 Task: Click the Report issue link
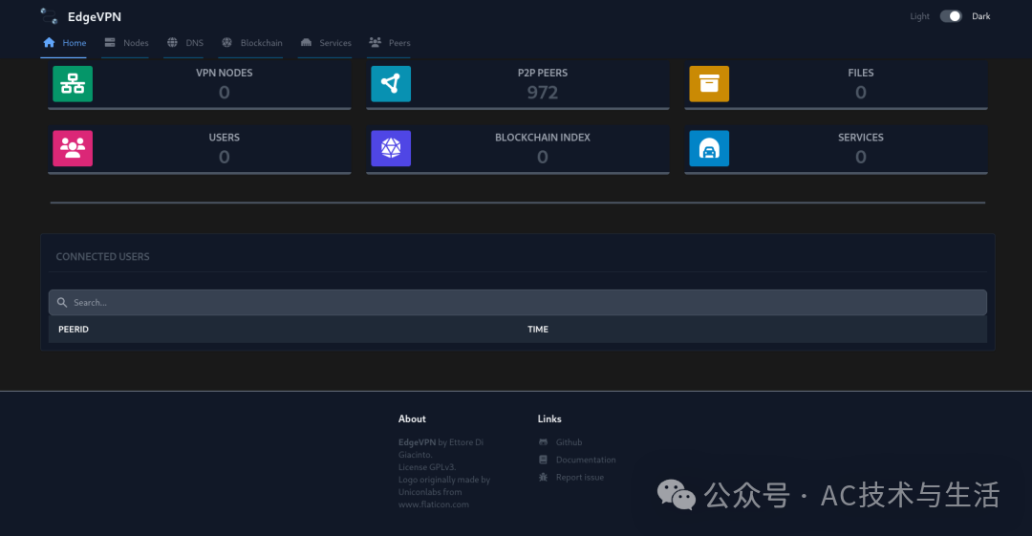[x=579, y=477]
